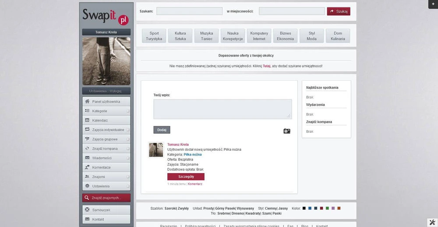Screen dimensions: 438x227
Task: Click the Zajęcia grupowe signpost icon
Action: [87, 139]
